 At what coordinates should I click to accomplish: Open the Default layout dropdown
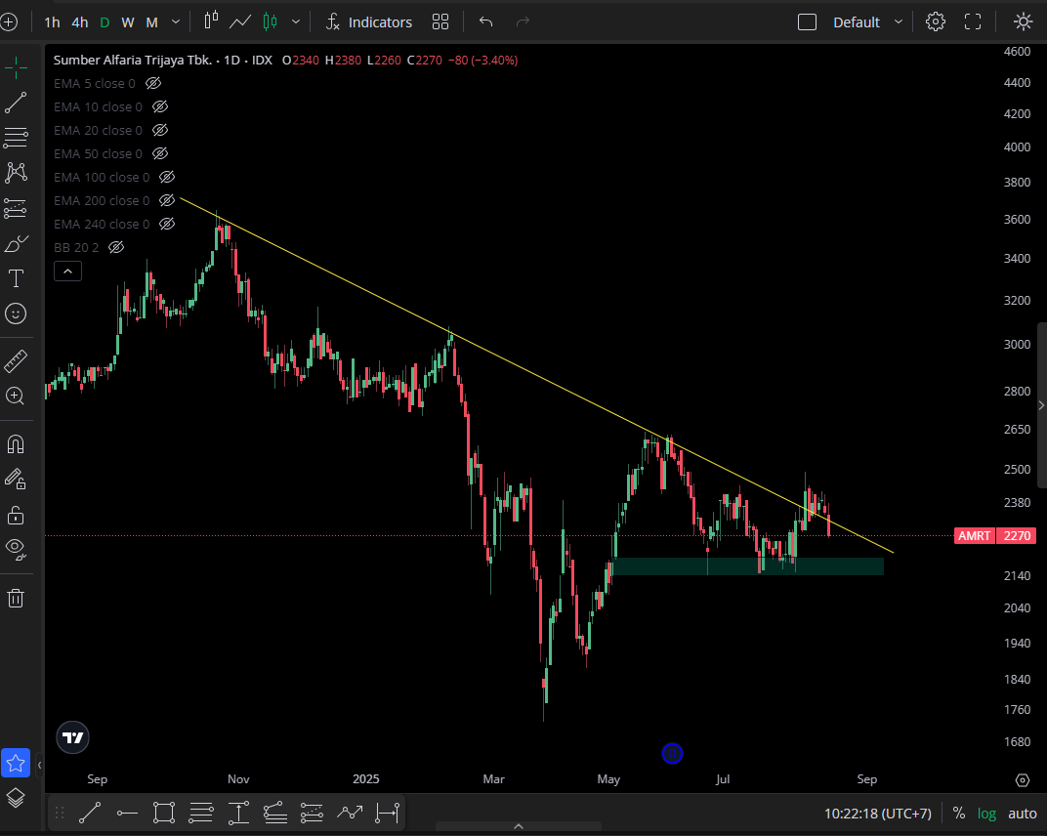coord(867,22)
